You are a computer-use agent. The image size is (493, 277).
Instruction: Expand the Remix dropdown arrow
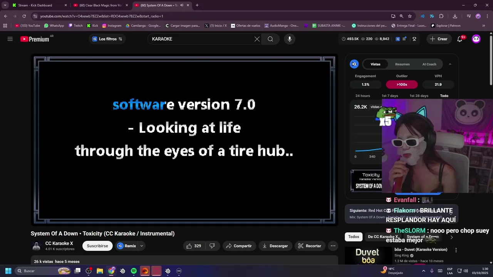(x=142, y=246)
